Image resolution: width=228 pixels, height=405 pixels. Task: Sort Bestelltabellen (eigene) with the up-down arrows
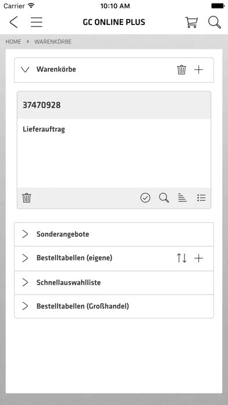181,258
